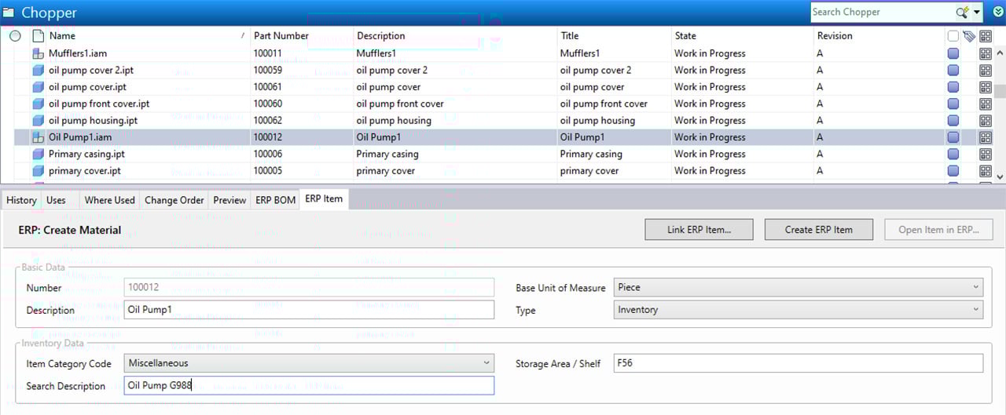This screenshot has height=415, width=1006.
Task: Click the Mufflers1.iam assembly file icon
Action: click(x=37, y=53)
